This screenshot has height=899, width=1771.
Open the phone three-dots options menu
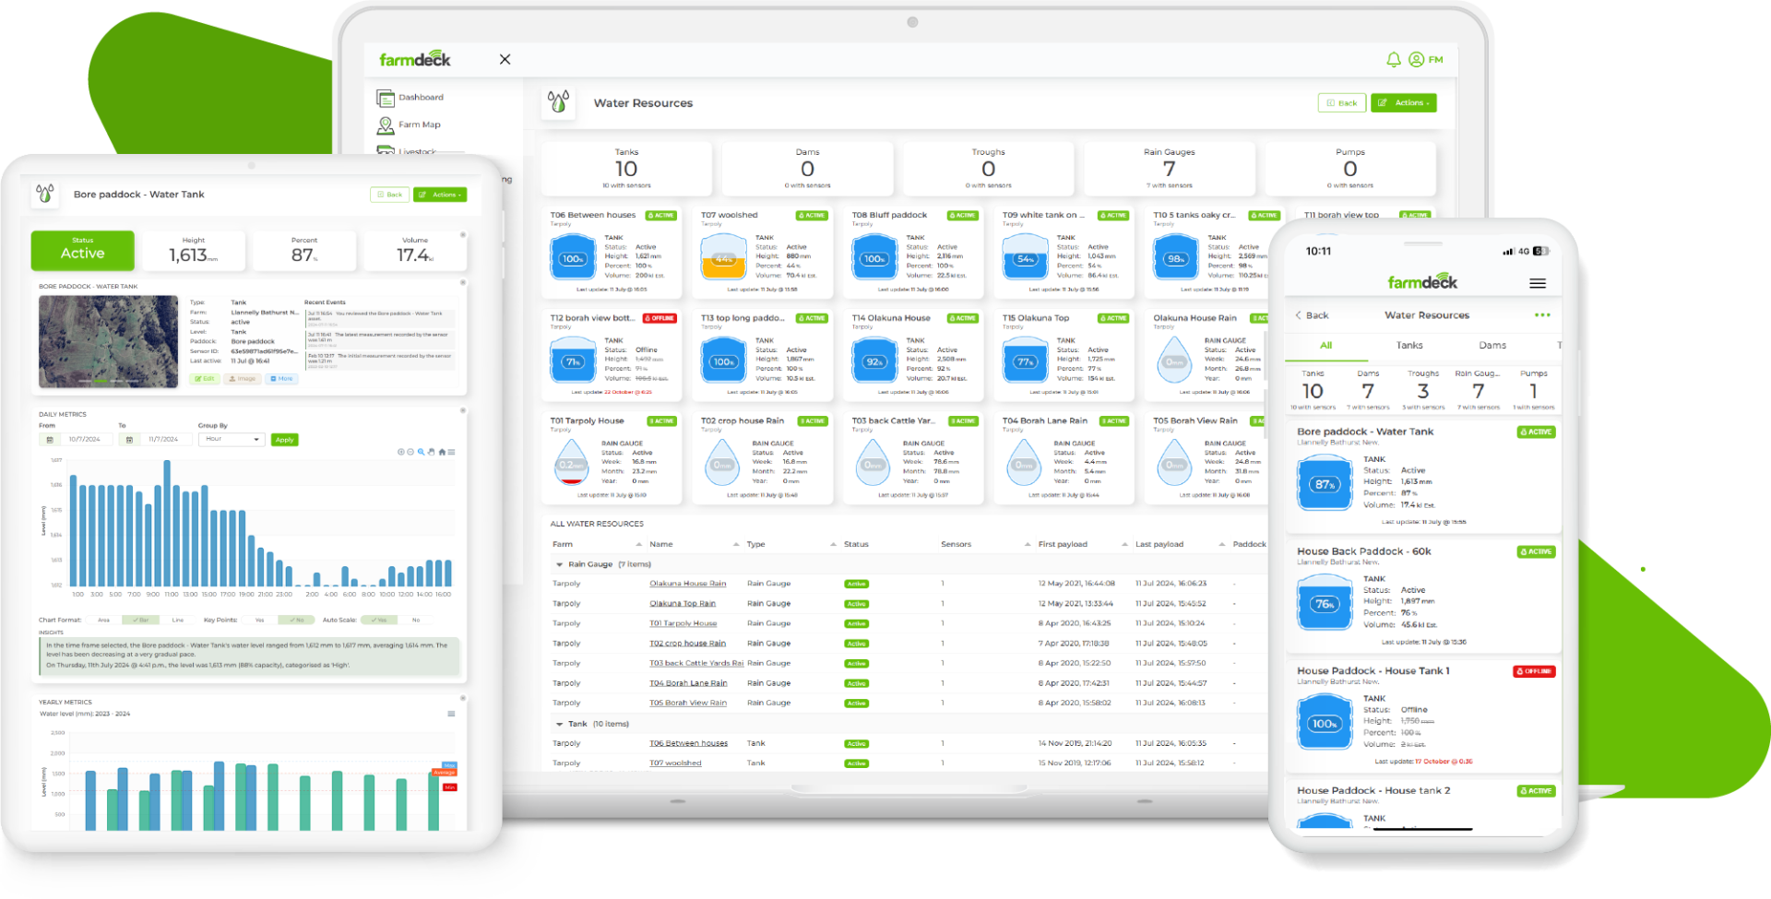pos(1542,315)
